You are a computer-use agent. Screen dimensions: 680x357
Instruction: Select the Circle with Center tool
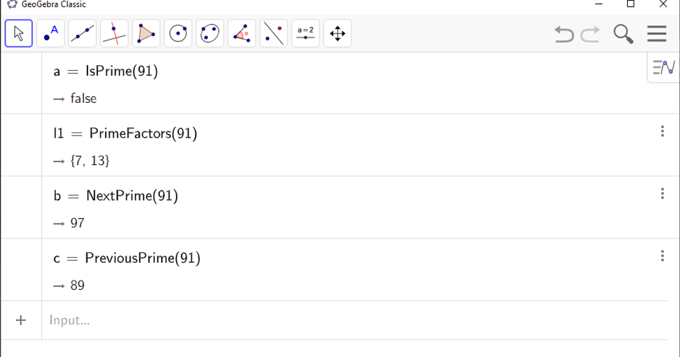tap(177, 33)
